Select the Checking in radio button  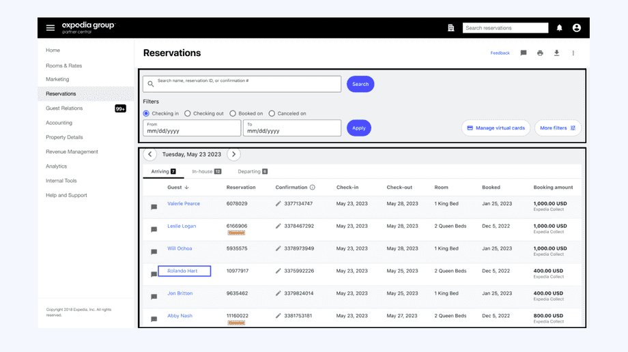[x=146, y=113]
